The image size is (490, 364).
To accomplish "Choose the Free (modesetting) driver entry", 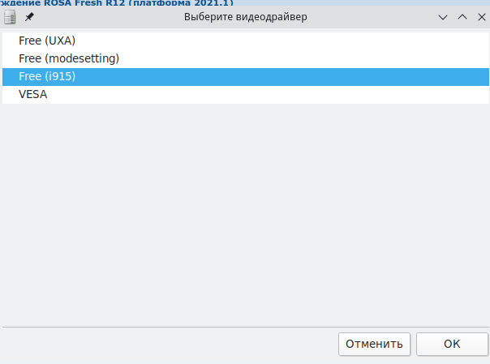I will pos(246,58).
